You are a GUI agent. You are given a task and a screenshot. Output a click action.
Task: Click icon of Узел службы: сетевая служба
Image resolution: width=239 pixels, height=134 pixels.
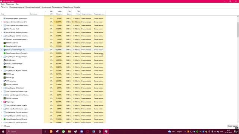click(x=4, y=105)
